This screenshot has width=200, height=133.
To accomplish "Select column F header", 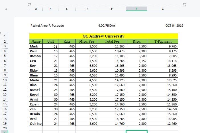I will 136,9.
